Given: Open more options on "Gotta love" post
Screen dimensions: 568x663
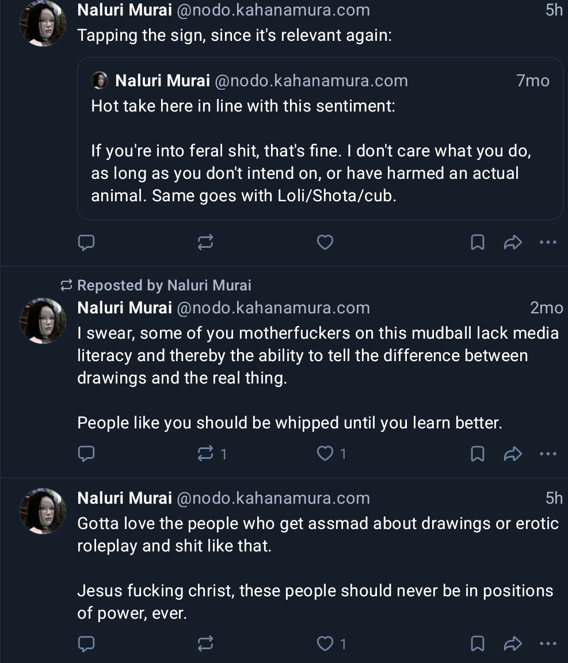Looking at the screenshot, I should click(x=548, y=644).
